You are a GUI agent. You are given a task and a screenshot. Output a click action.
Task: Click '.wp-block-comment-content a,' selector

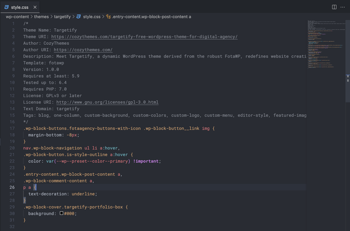click(59, 181)
